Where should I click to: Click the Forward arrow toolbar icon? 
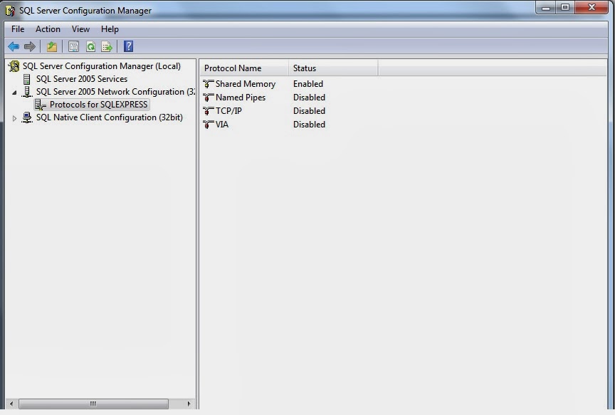(30, 47)
